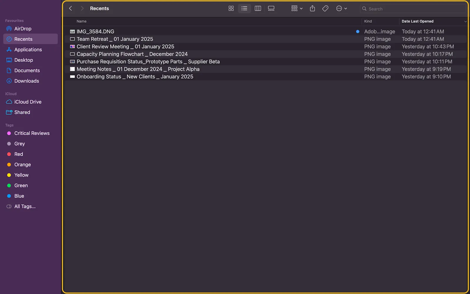Select the Blue tag
The image size is (470, 294).
(31, 196)
